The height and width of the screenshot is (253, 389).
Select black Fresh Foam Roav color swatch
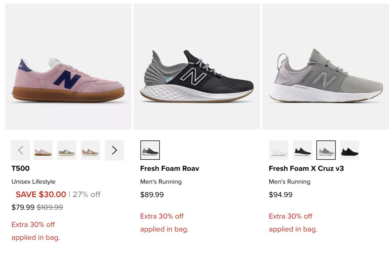150,150
